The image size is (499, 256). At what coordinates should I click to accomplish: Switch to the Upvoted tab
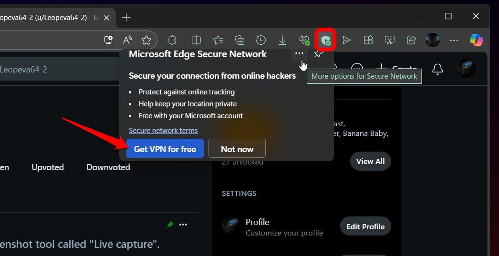point(48,167)
